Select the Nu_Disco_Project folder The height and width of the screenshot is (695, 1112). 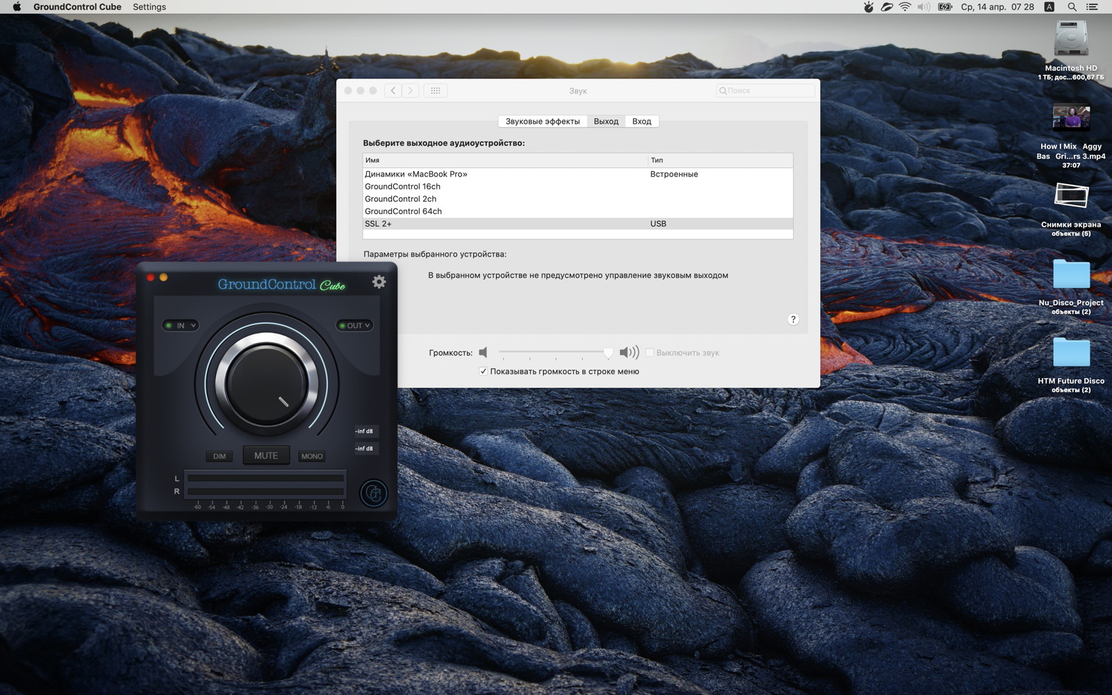pos(1071,275)
